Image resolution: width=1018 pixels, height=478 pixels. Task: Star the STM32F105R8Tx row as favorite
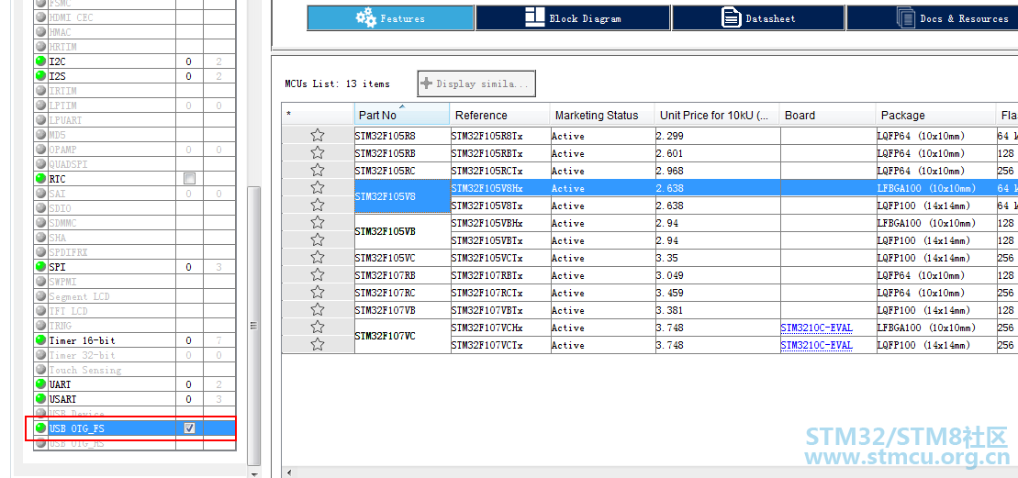click(x=318, y=136)
